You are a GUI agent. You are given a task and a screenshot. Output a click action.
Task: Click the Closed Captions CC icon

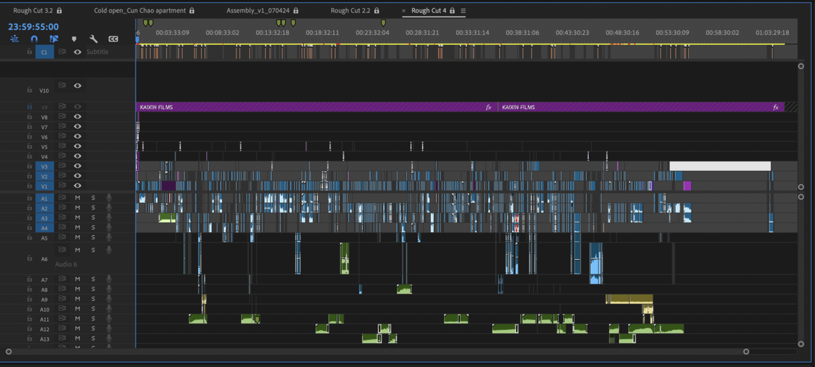[x=114, y=39]
